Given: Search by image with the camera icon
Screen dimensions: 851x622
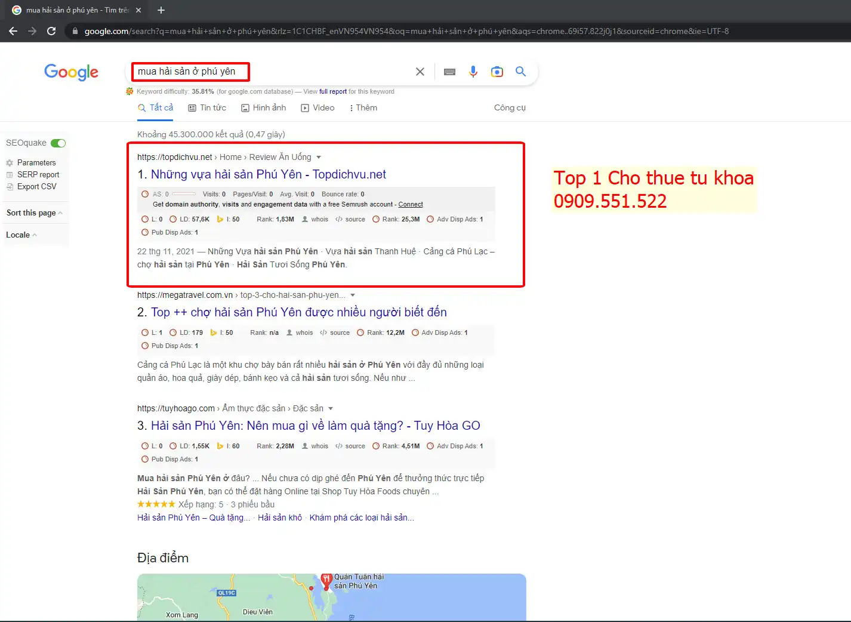Looking at the screenshot, I should 497,72.
